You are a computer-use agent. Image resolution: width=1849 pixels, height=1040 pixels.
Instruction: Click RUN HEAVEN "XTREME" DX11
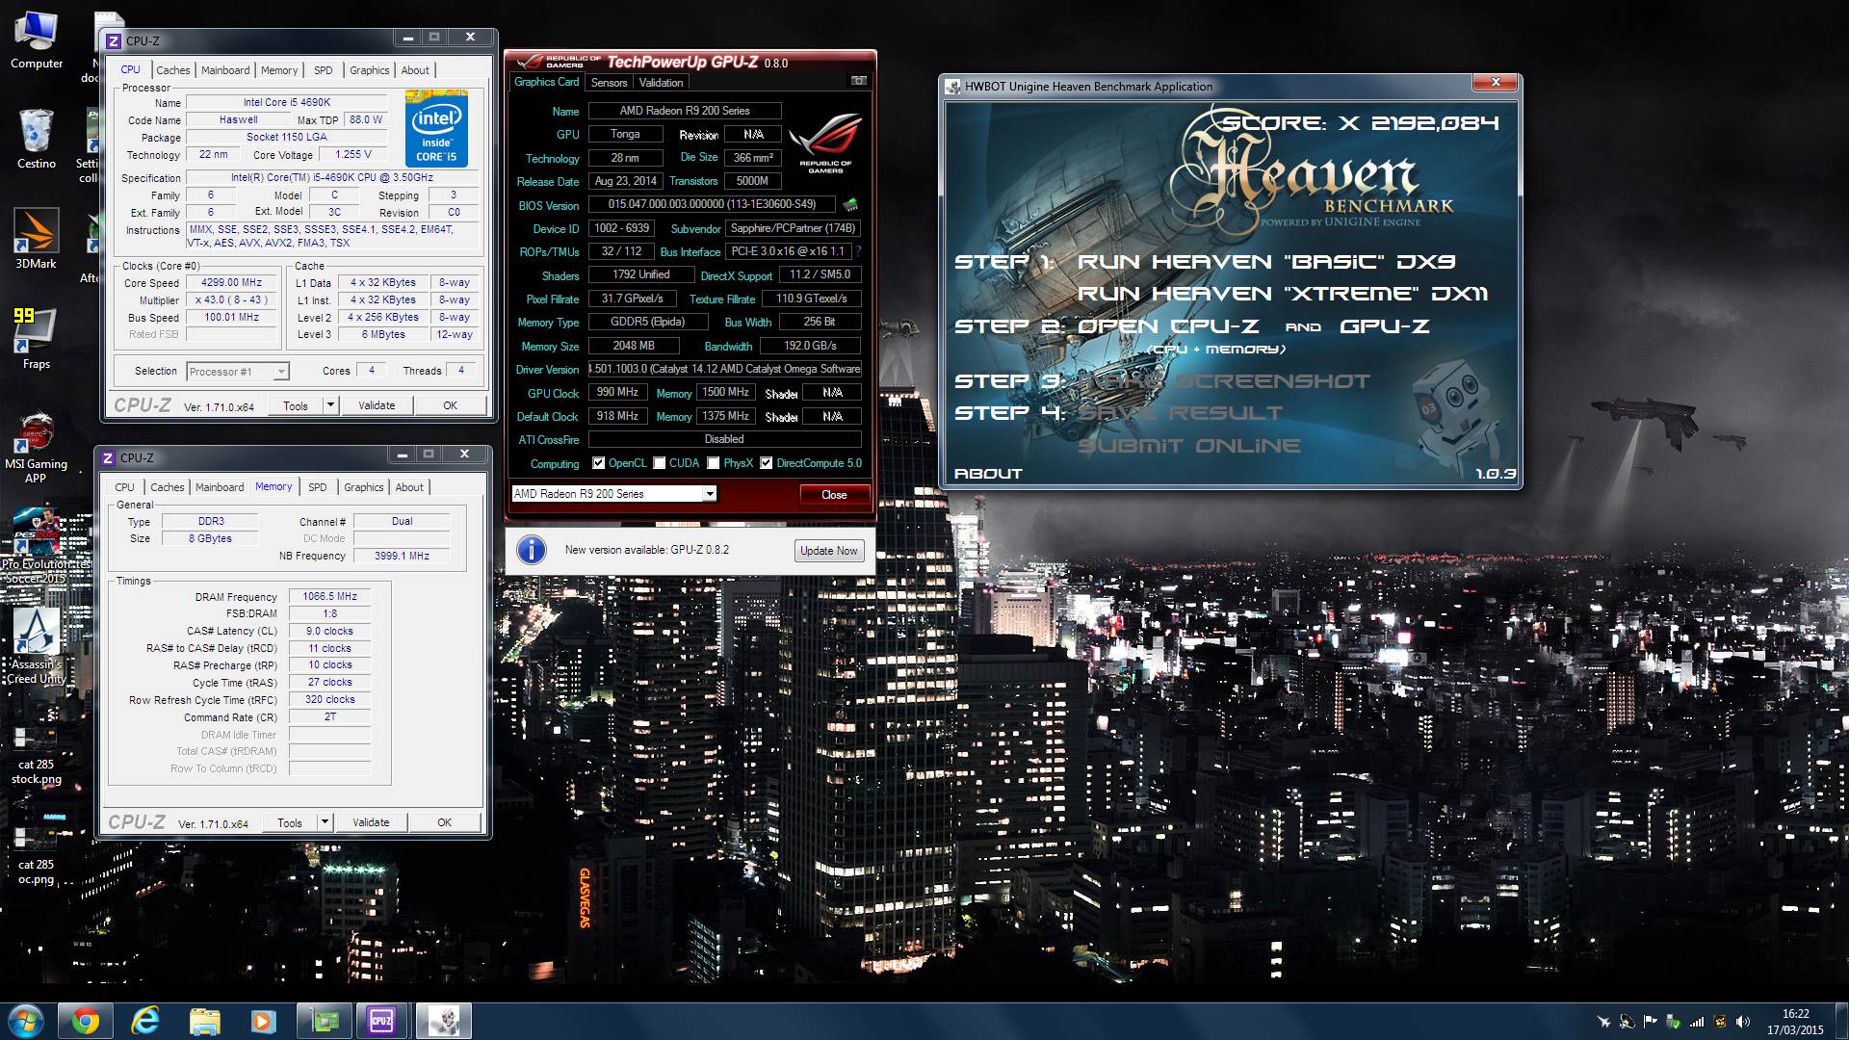tap(1283, 294)
